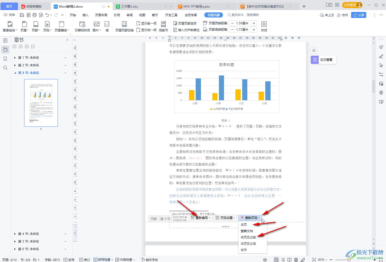This screenshot has height=262, width=386.
Task: Open the outline panel icon in left sidebar
Action: pos(5,41)
